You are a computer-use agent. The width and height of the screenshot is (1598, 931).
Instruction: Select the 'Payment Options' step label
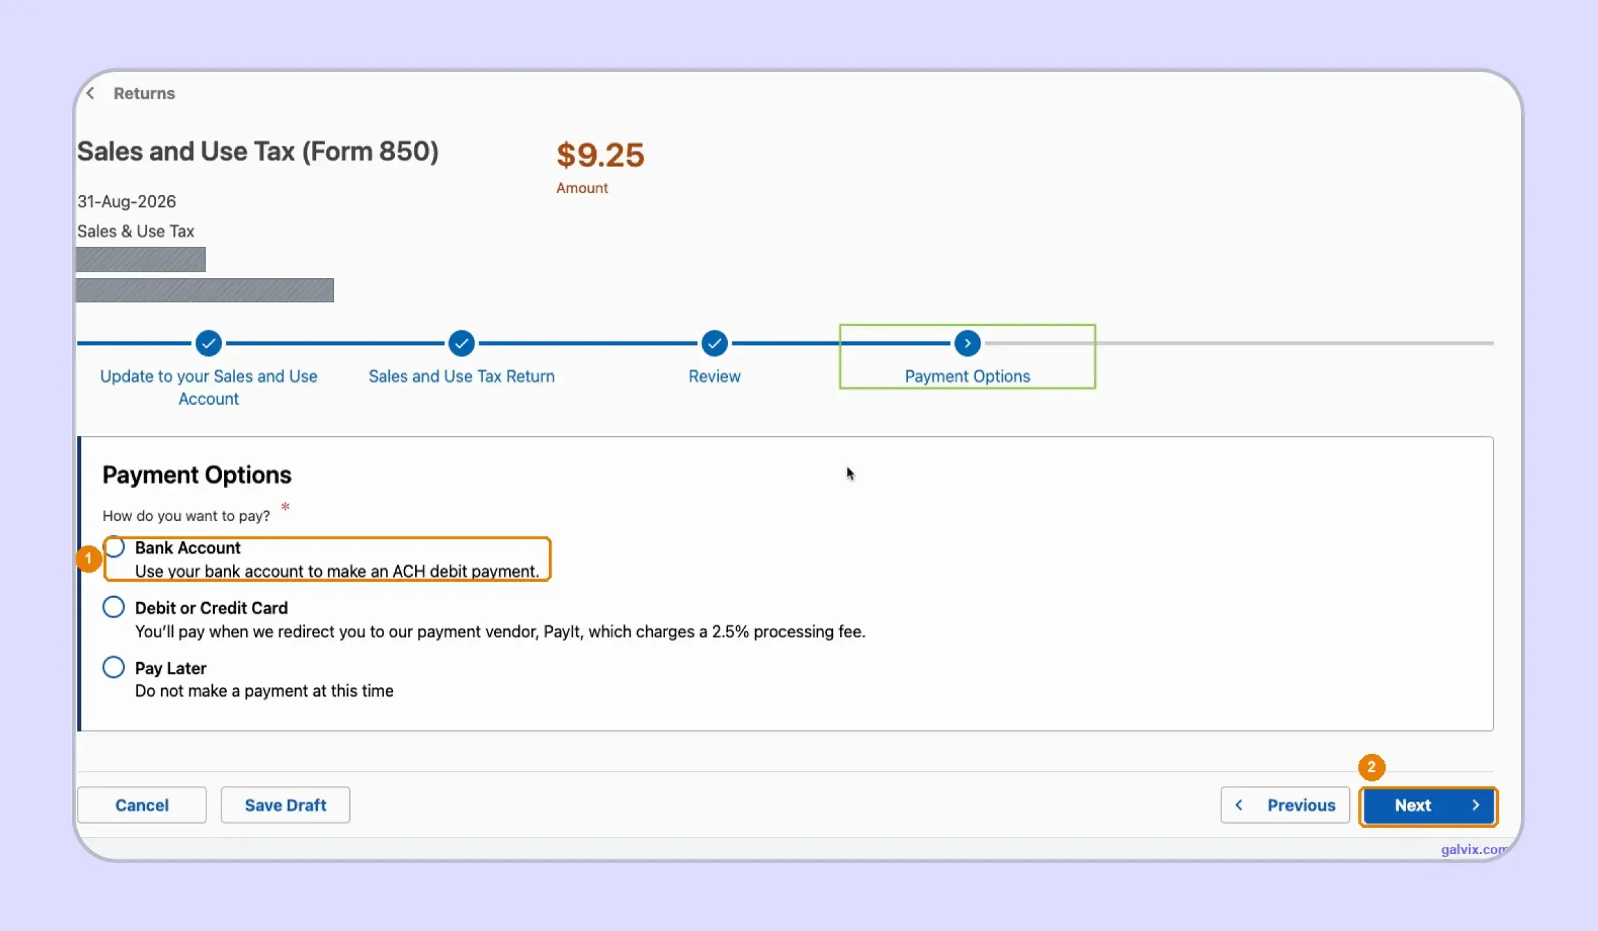click(x=967, y=376)
